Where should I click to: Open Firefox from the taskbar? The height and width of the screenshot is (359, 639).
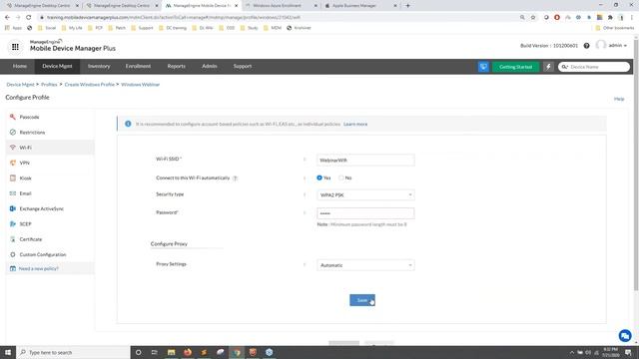click(x=188, y=352)
